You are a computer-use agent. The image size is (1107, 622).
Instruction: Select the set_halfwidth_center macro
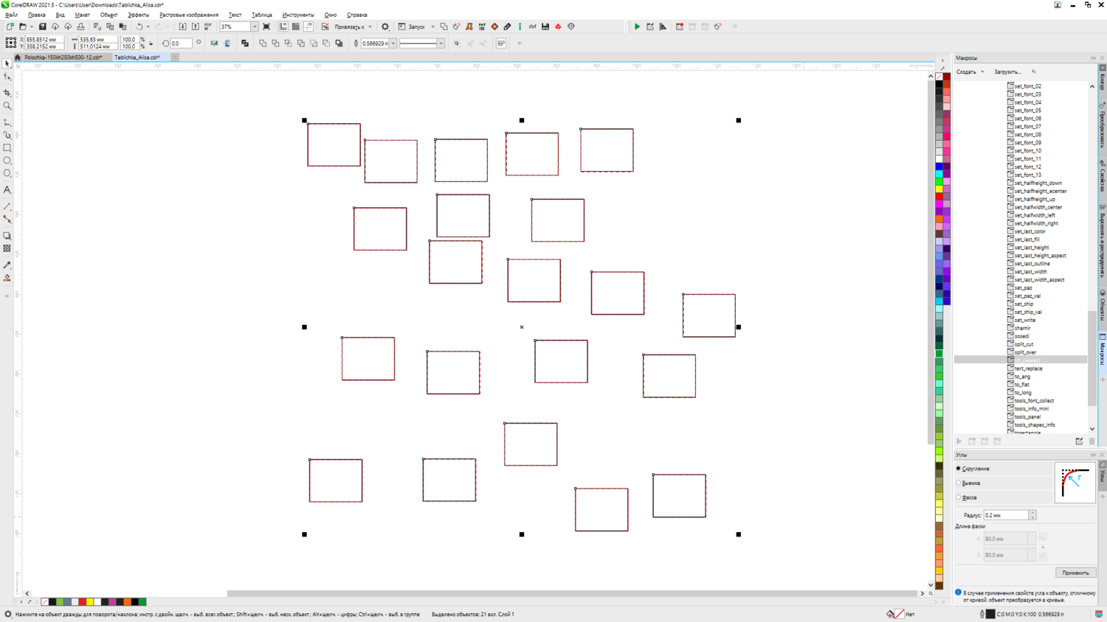coord(1038,207)
